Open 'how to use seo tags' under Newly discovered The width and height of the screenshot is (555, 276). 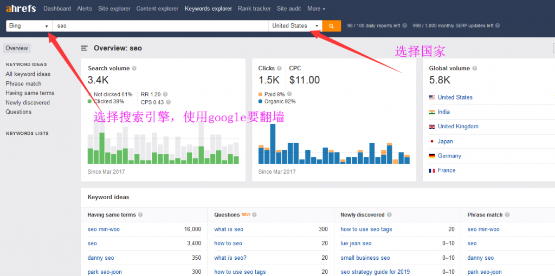coord(366,229)
